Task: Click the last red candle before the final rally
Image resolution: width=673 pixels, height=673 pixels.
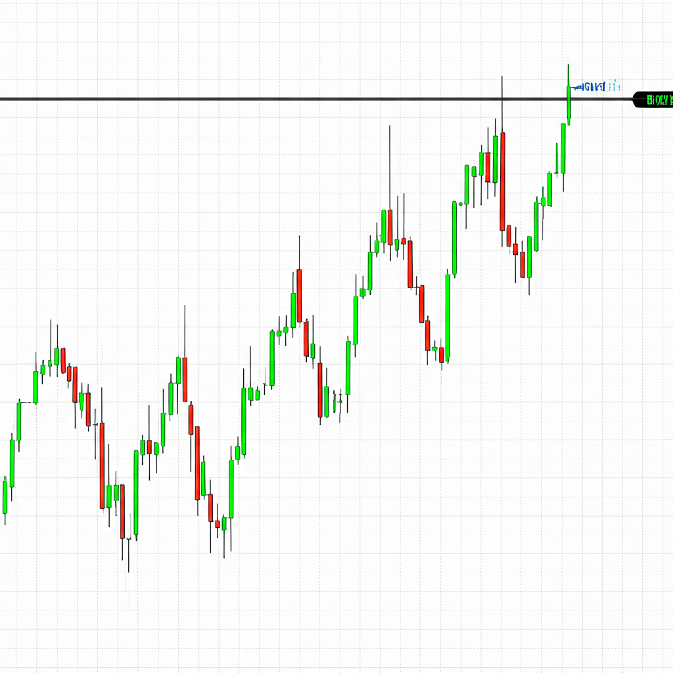Action: pos(522,264)
